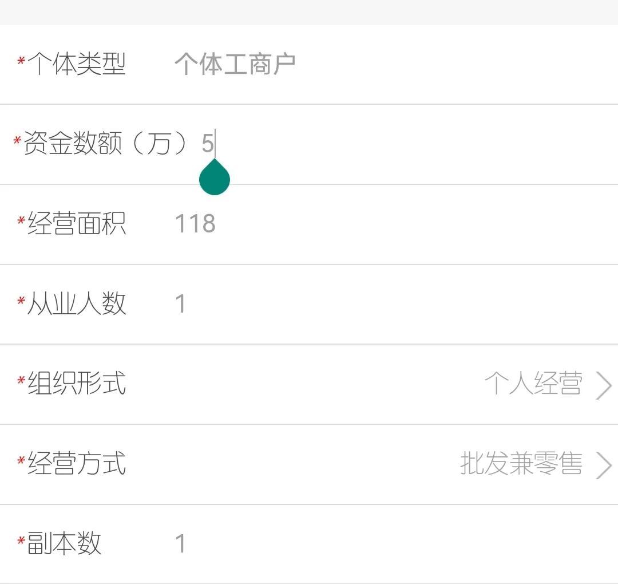Tap the 副本数 label

pyautogui.click(x=64, y=543)
